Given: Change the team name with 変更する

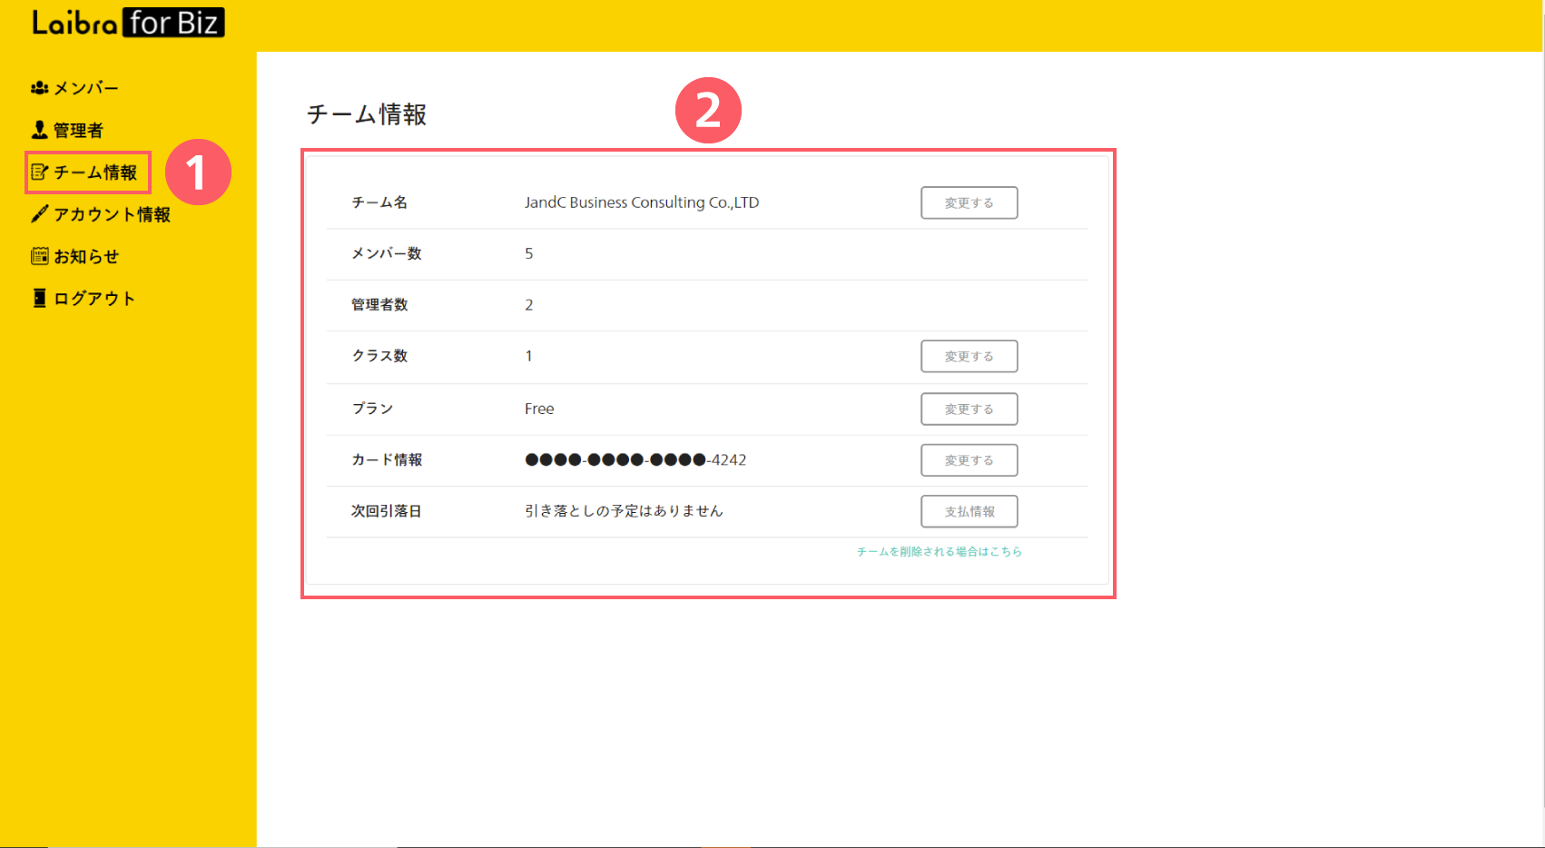Looking at the screenshot, I should 969,202.
